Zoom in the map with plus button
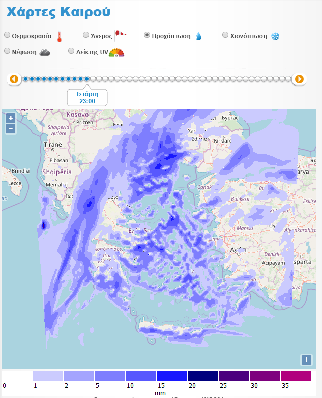The width and height of the screenshot is (322, 398). (11, 118)
